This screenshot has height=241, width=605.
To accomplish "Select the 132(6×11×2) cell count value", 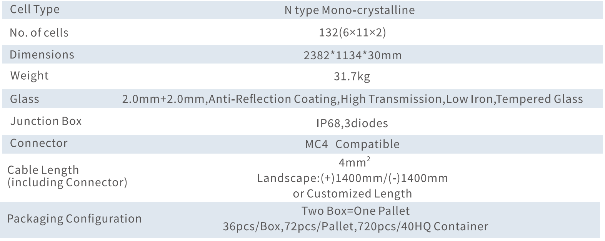I will 352,32.
